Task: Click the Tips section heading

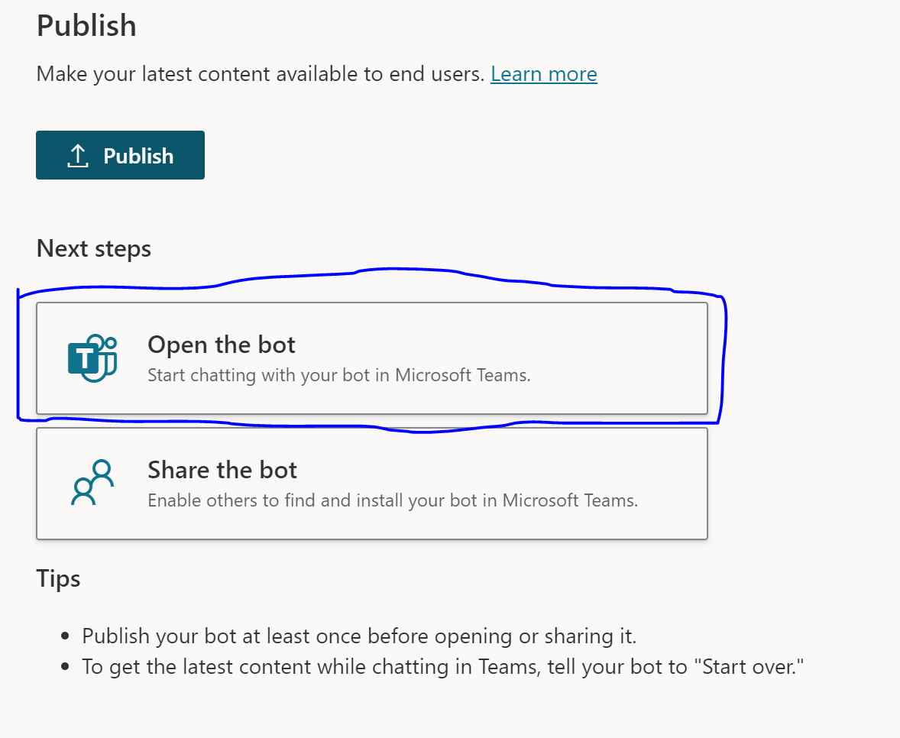Action: [x=58, y=578]
